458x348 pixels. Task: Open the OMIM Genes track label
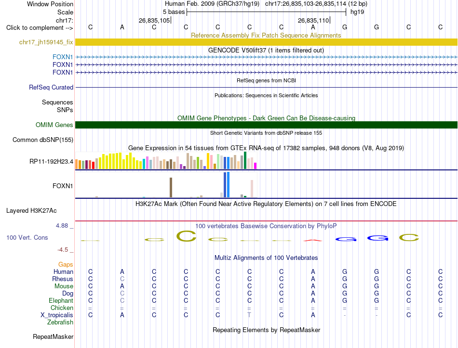coord(54,125)
